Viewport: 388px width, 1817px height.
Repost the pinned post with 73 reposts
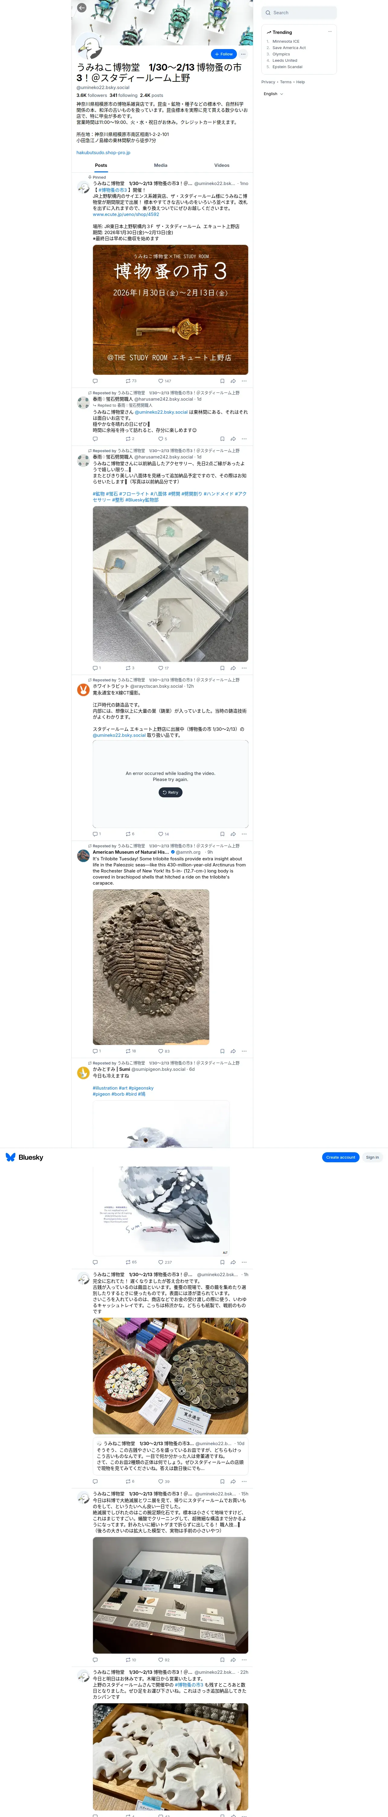pos(131,381)
